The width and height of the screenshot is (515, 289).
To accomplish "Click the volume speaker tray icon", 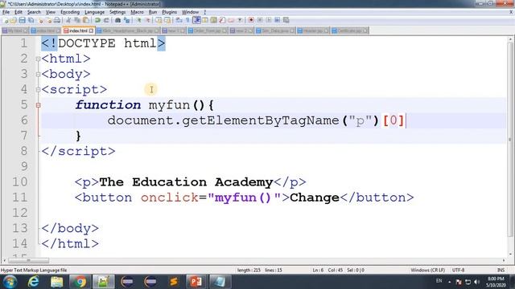I will tap(476, 282).
